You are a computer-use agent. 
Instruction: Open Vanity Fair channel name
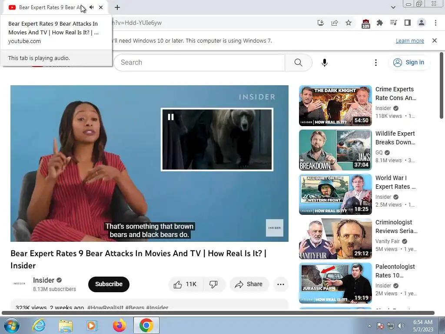pos(387,241)
